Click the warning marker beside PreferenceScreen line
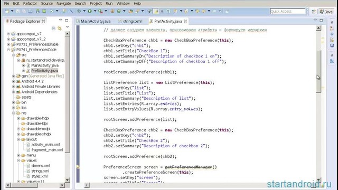 (78, 167)
